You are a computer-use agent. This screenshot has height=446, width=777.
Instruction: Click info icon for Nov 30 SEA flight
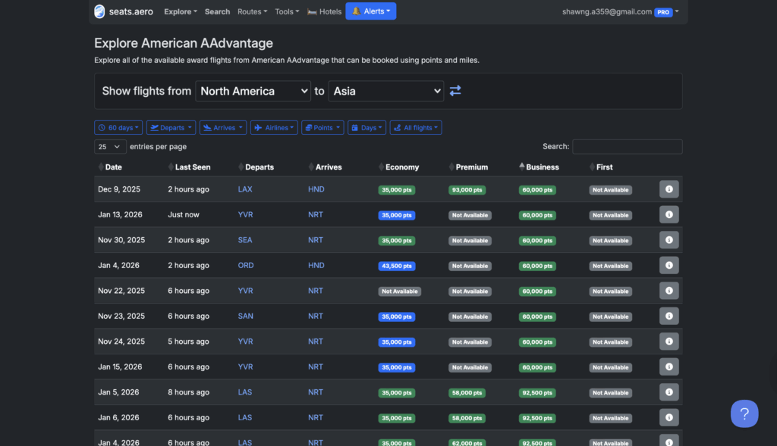click(x=668, y=240)
